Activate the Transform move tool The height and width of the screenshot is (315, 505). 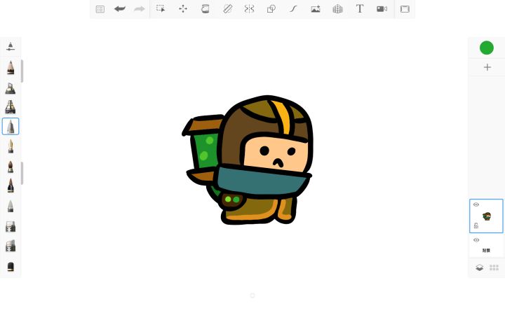[183, 9]
